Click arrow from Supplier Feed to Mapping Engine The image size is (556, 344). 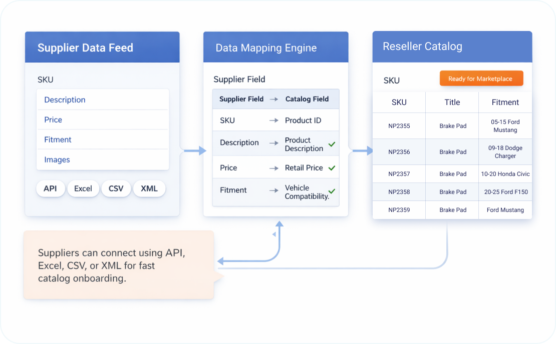click(195, 150)
